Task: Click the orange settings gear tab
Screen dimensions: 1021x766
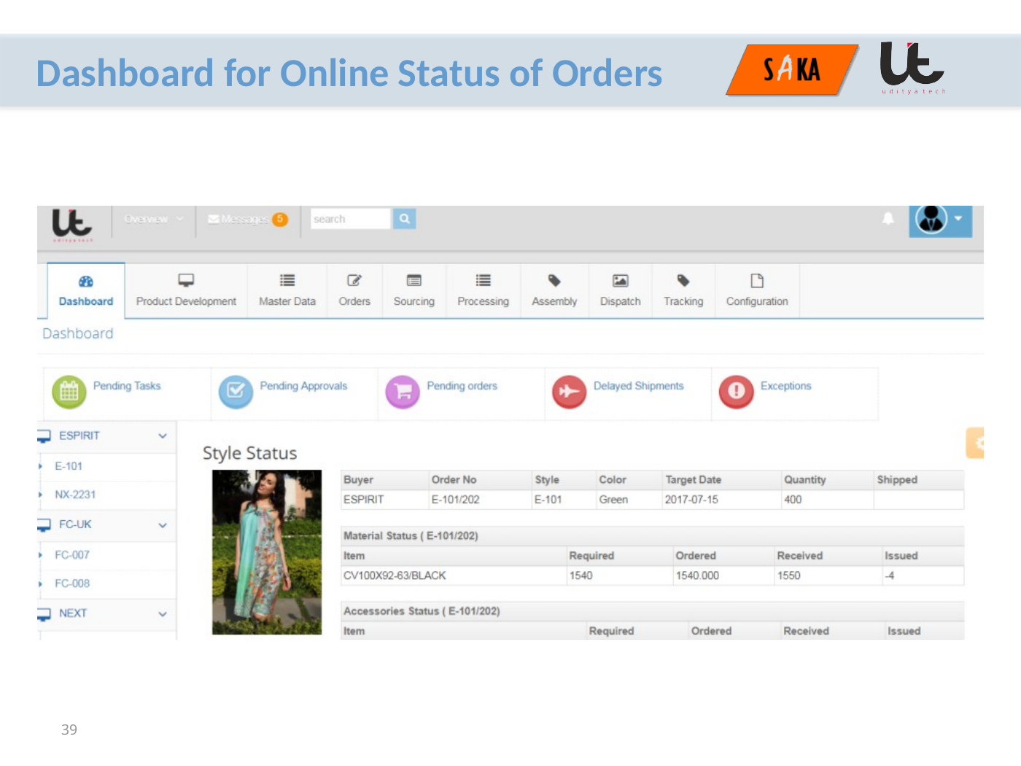Action: 975,443
